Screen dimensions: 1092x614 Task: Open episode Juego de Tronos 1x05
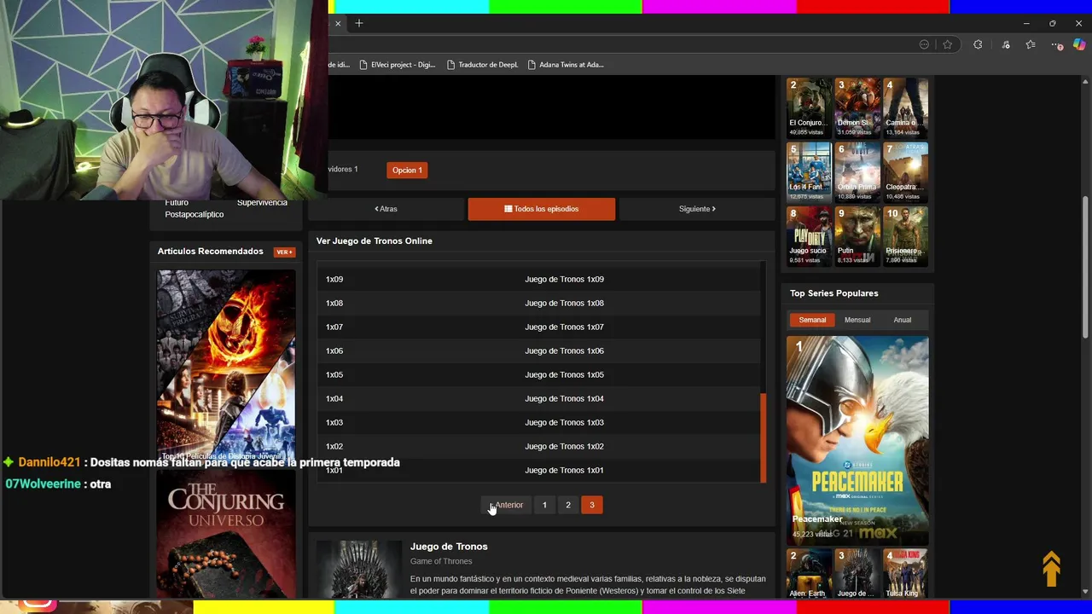click(538, 374)
